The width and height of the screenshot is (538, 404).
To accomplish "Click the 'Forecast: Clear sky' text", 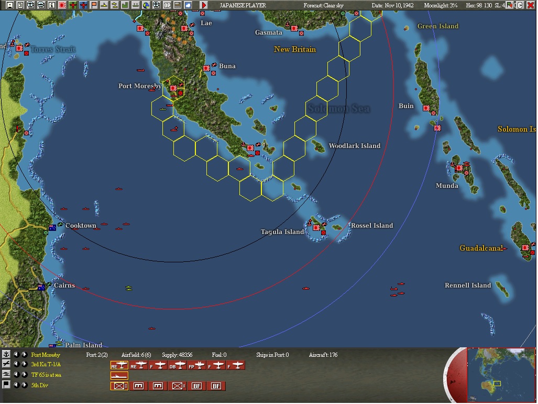I will pos(323,5).
